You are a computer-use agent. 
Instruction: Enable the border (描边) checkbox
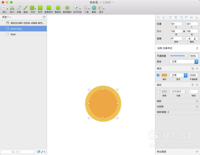[158, 91]
